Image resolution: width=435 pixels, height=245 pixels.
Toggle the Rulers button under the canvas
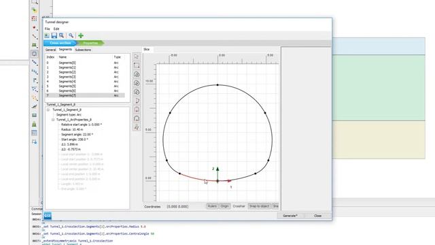click(x=212, y=206)
